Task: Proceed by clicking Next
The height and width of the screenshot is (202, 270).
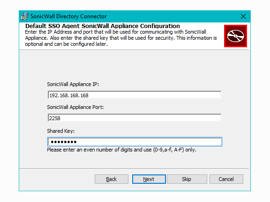Action: (149, 179)
